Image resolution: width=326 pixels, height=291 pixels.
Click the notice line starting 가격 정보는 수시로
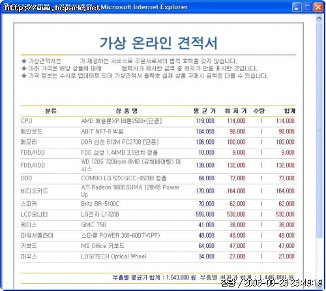[x=145, y=76]
